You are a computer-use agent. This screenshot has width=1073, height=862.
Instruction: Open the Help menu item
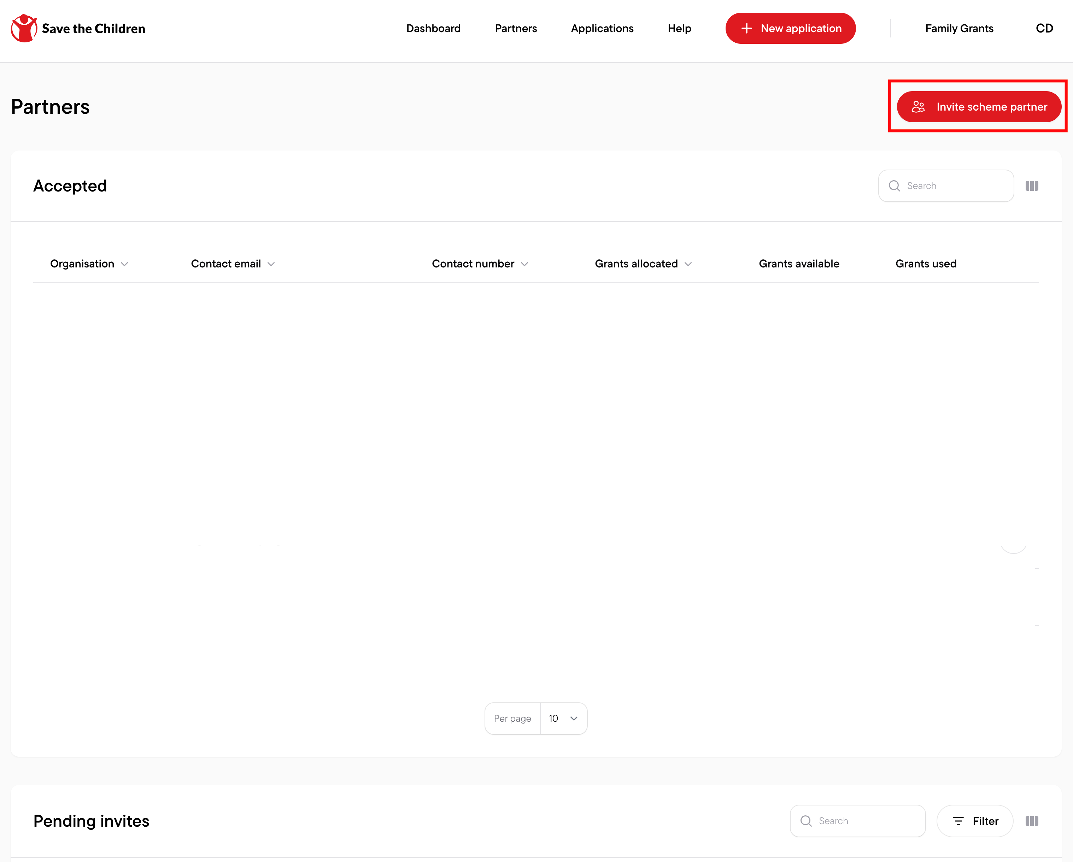coord(679,28)
